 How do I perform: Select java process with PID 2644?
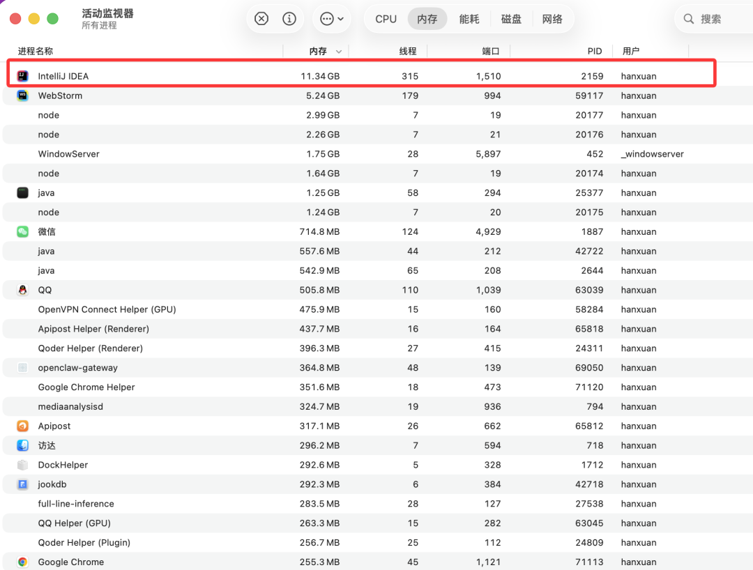(x=376, y=270)
